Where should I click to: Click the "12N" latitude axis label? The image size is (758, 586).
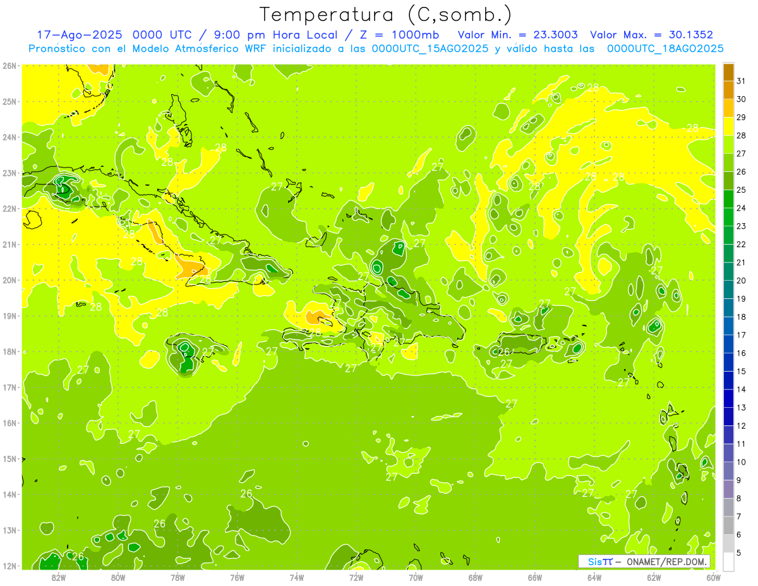point(9,566)
